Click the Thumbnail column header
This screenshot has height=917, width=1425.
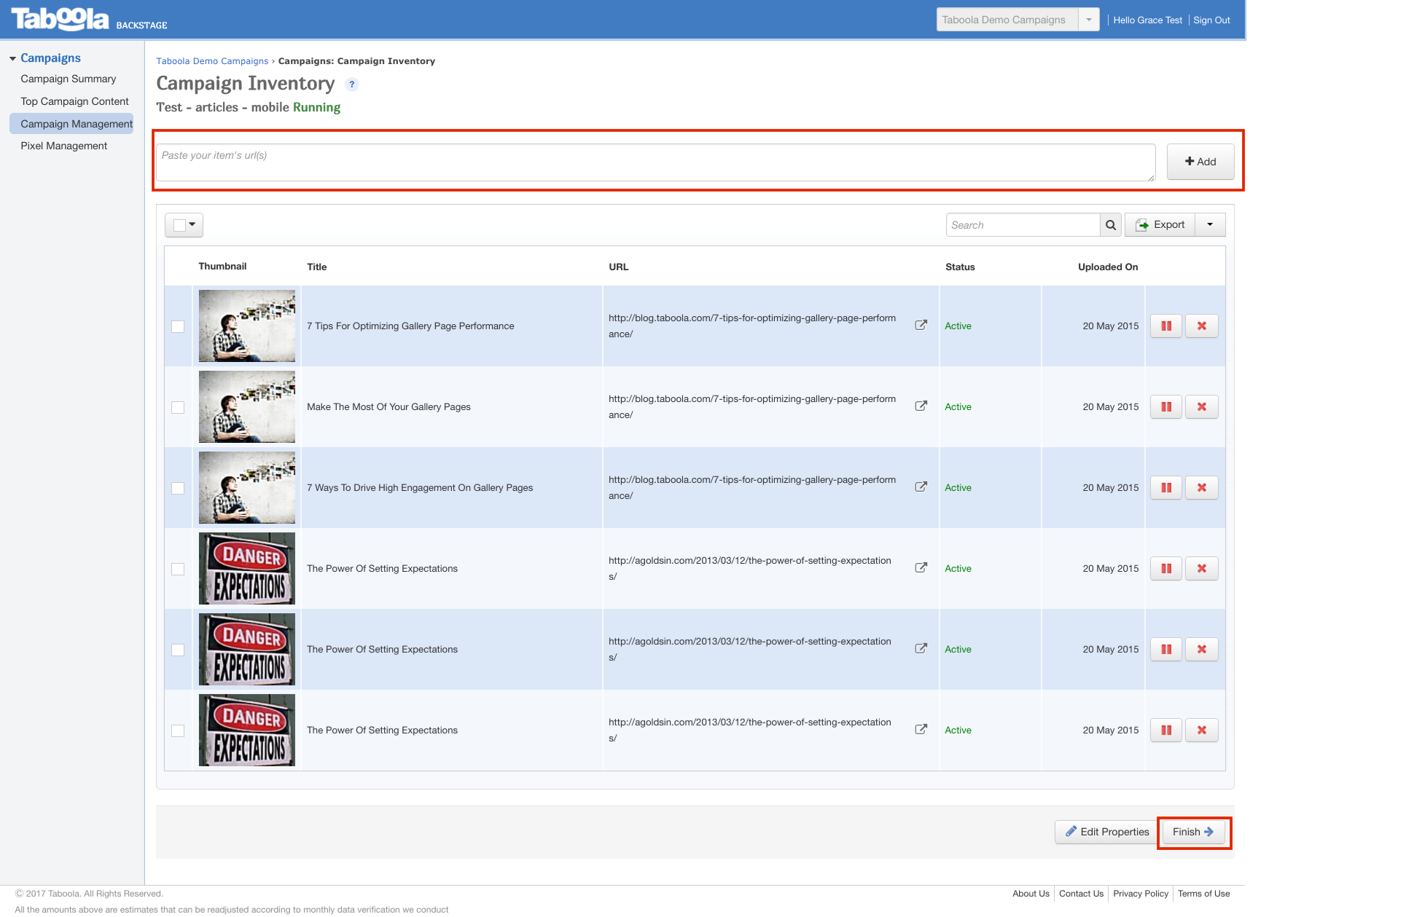(x=222, y=266)
